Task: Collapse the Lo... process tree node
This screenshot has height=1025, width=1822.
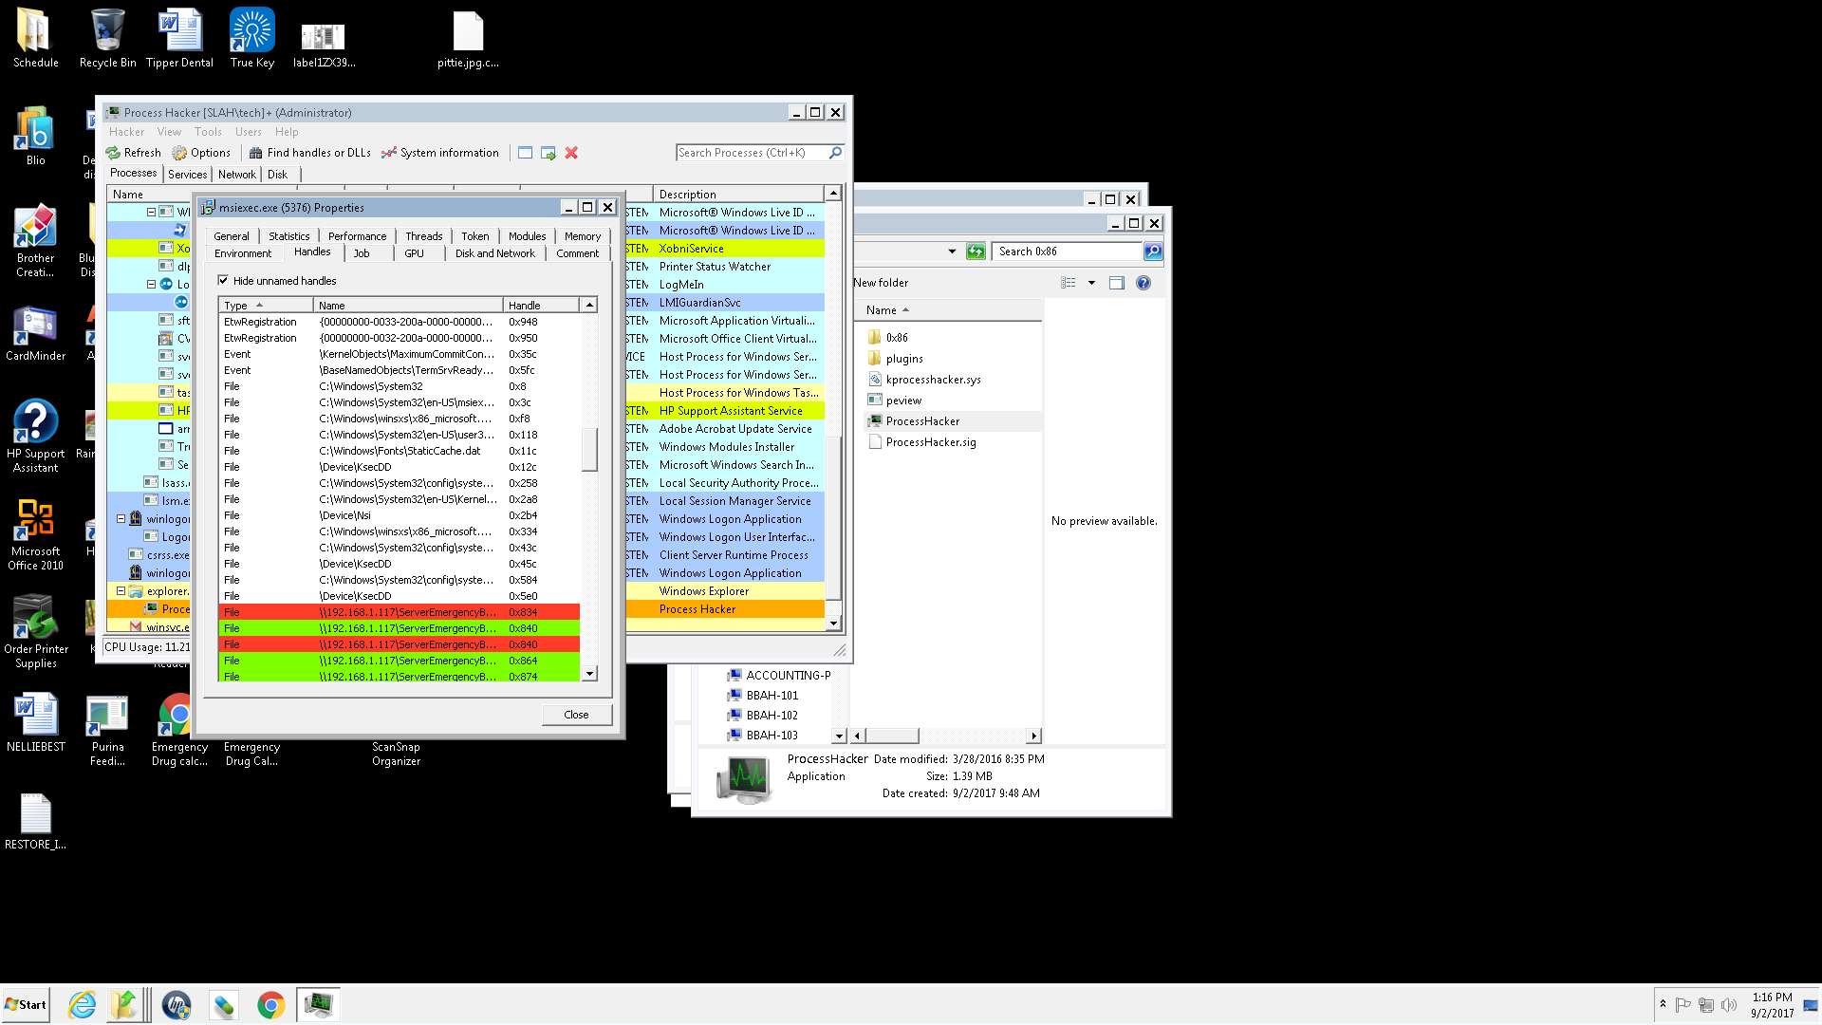Action: click(151, 284)
